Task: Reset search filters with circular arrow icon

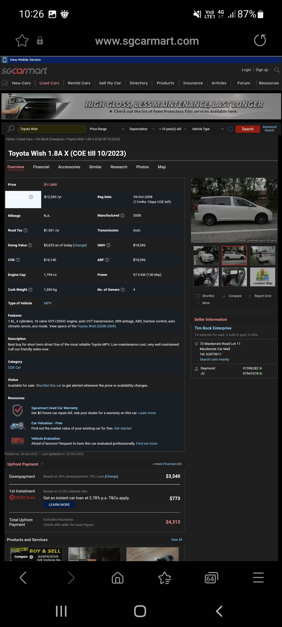Action: (230, 129)
